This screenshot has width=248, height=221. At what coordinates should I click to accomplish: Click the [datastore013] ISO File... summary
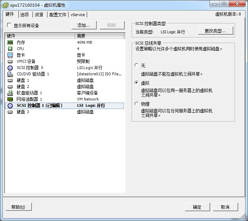99,74
